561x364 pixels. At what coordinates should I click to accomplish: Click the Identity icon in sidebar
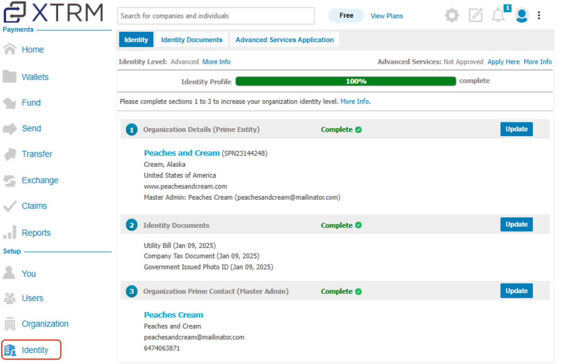pyautogui.click(x=10, y=350)
